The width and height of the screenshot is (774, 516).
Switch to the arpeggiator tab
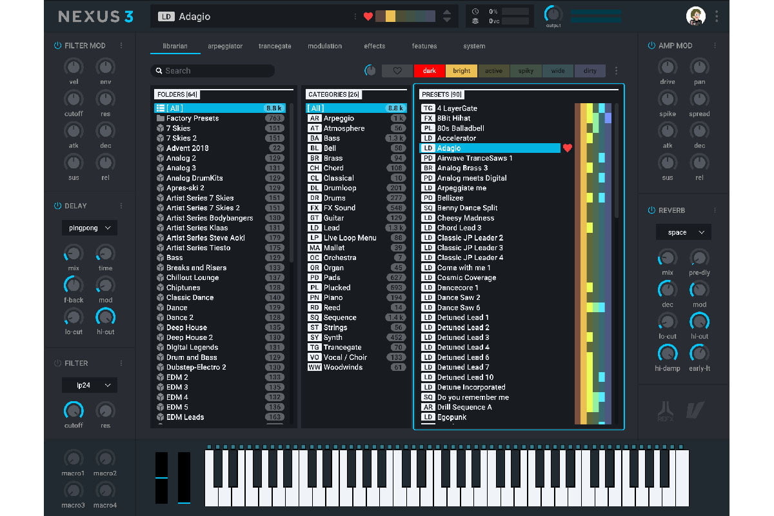coord(225,46)
